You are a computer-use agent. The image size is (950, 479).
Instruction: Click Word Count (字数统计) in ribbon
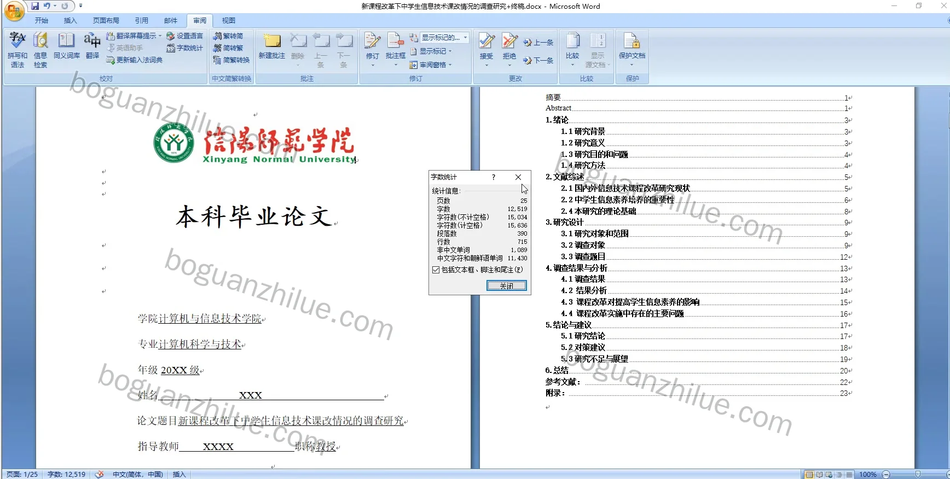[x=184, y=48]
